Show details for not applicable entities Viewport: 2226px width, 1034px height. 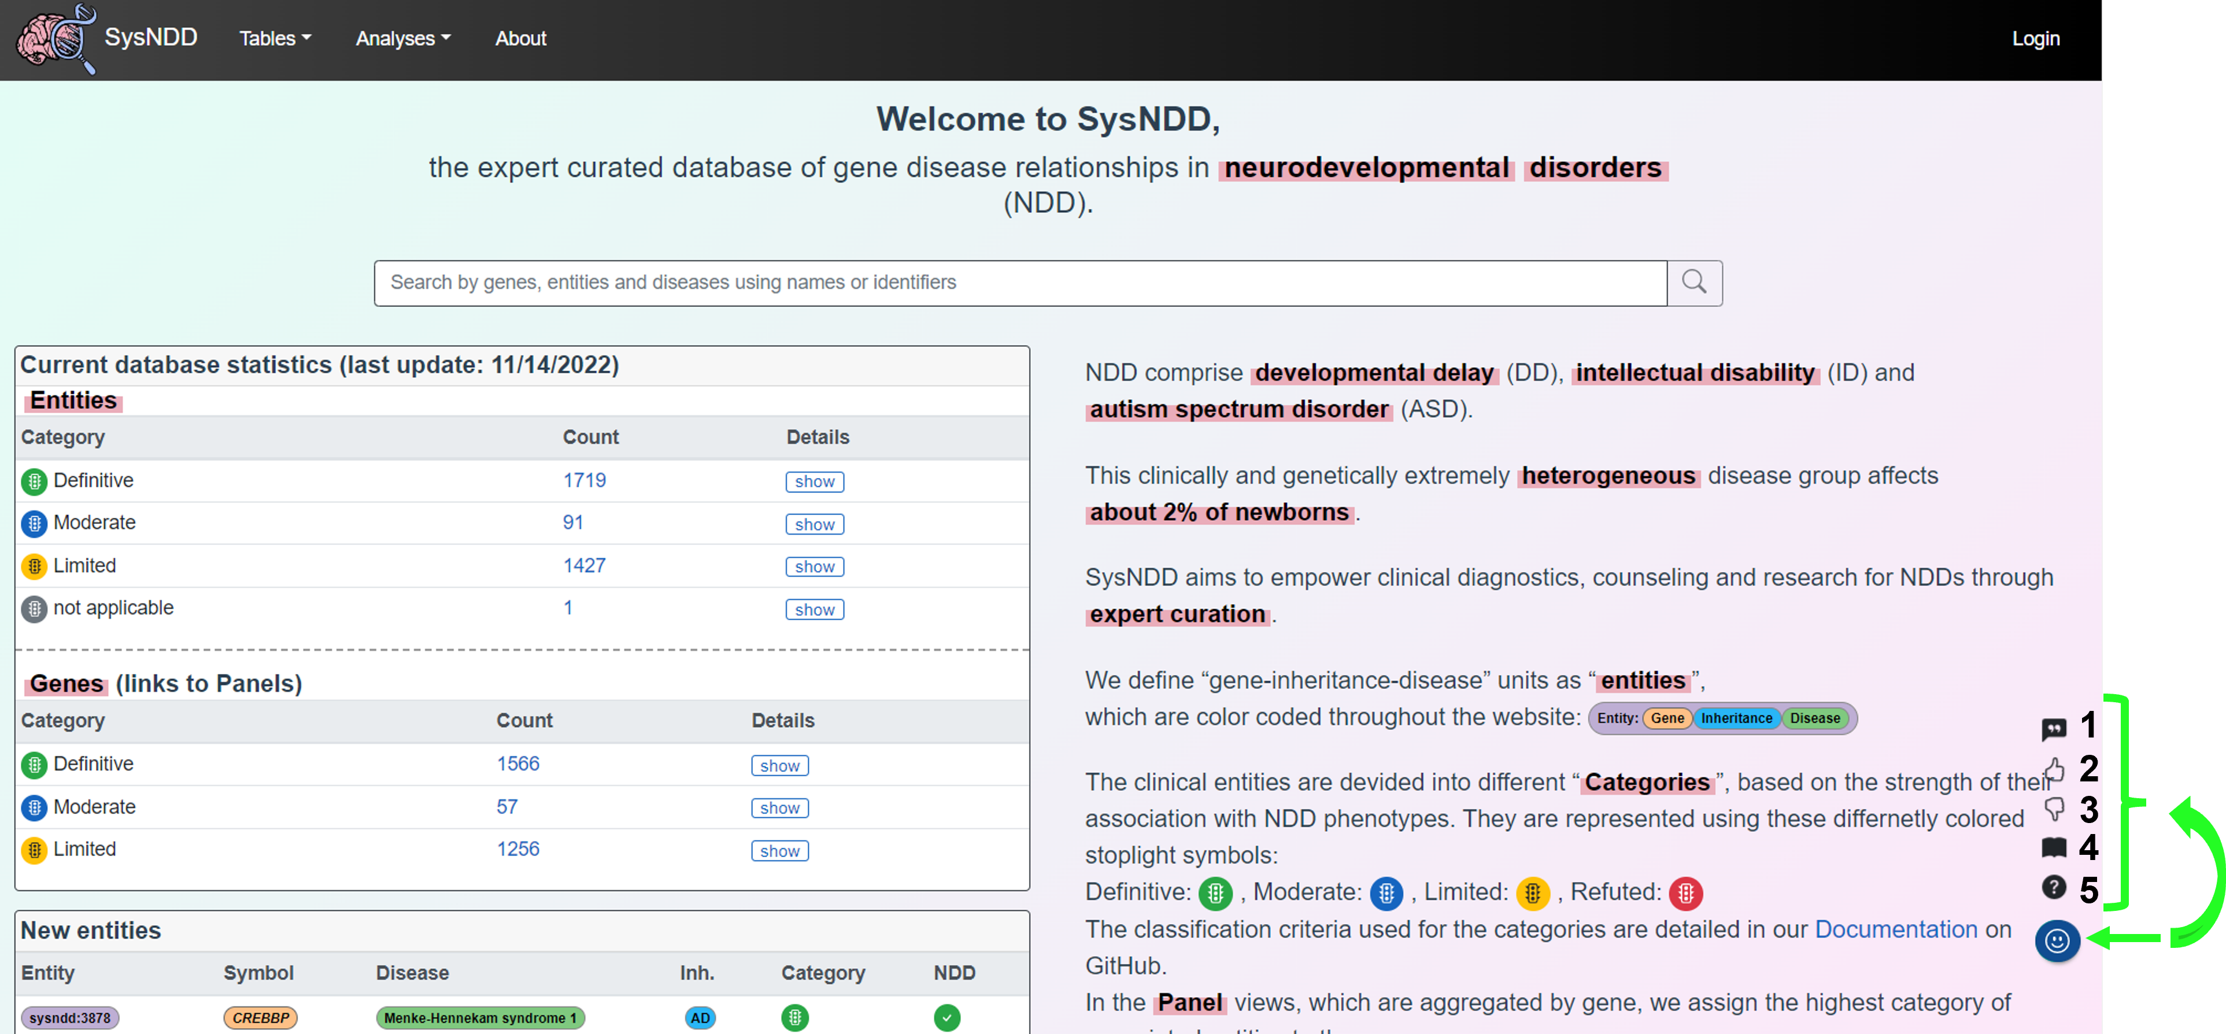pos(814,610)
